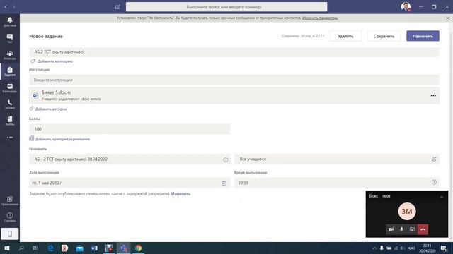Toggle camera in the call window

coord(391,229)
